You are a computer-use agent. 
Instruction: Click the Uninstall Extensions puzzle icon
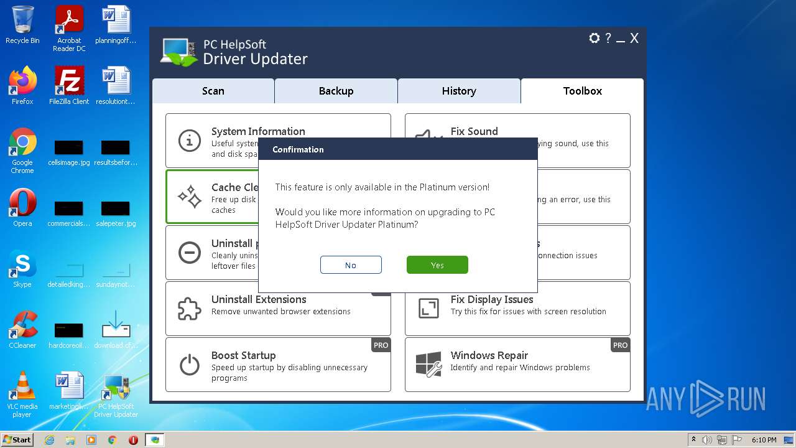pyautogui.click(x=189, y=309)
